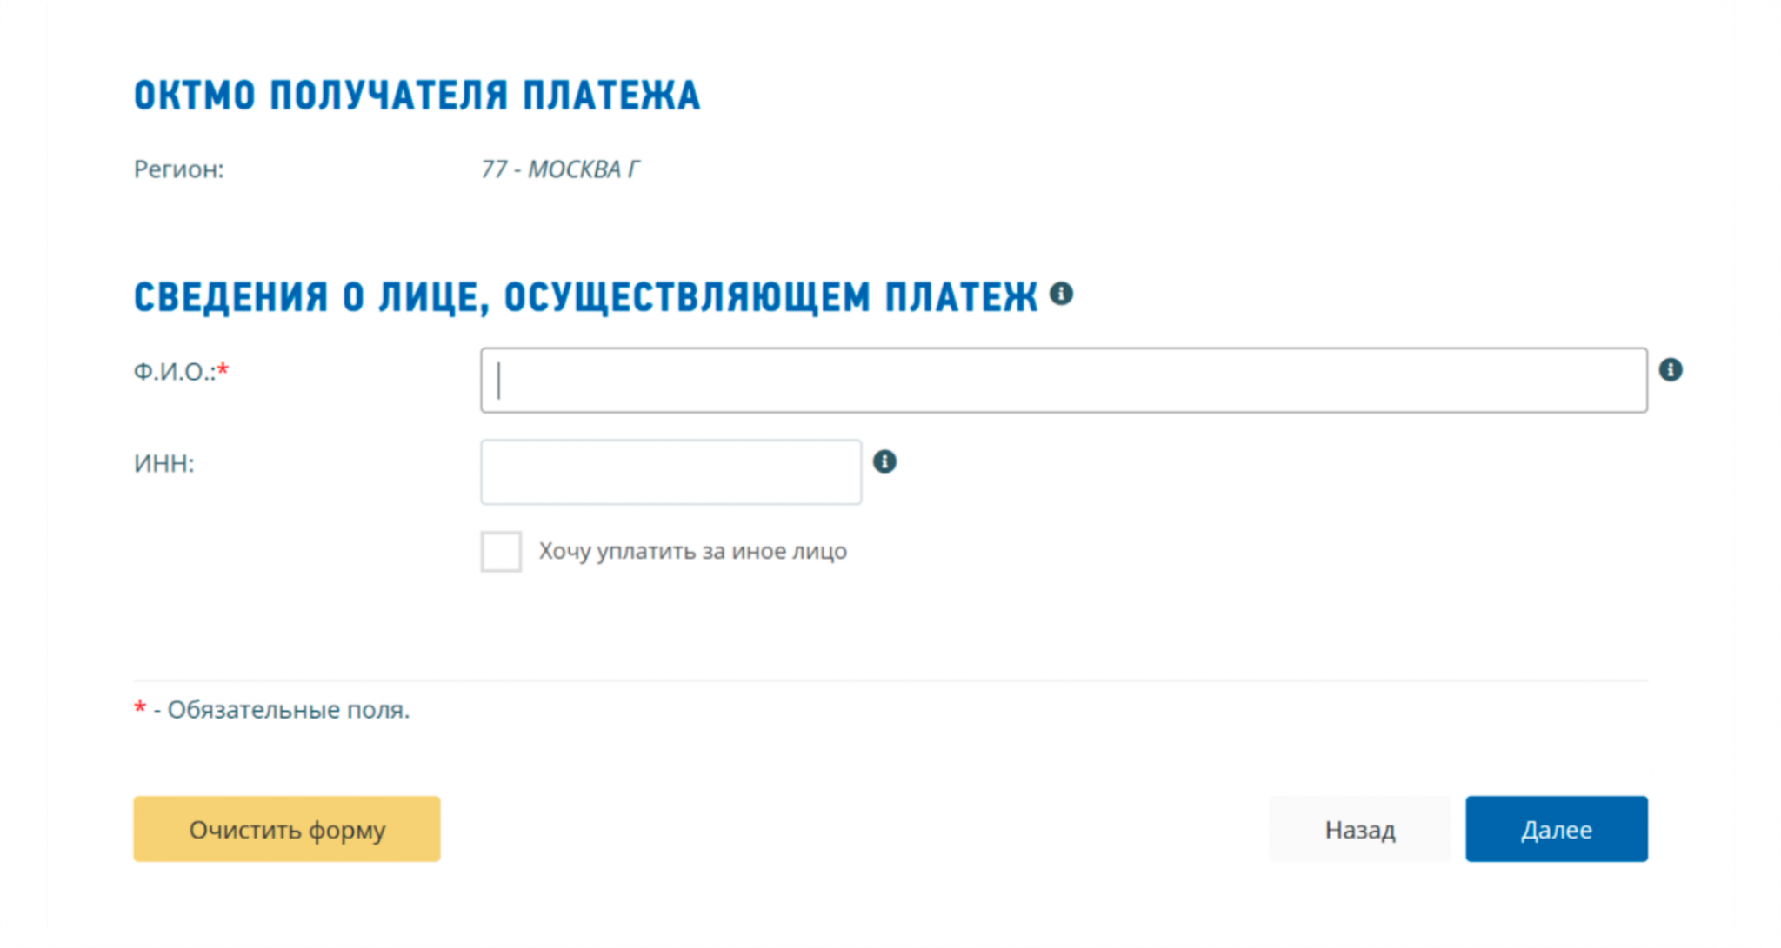The image size is (1781, 948).
Task: Open the ОКТМО ПОЛУЧАТЕЛЯ ПЛАТЕЖА section heading
Action: (416, 94)
